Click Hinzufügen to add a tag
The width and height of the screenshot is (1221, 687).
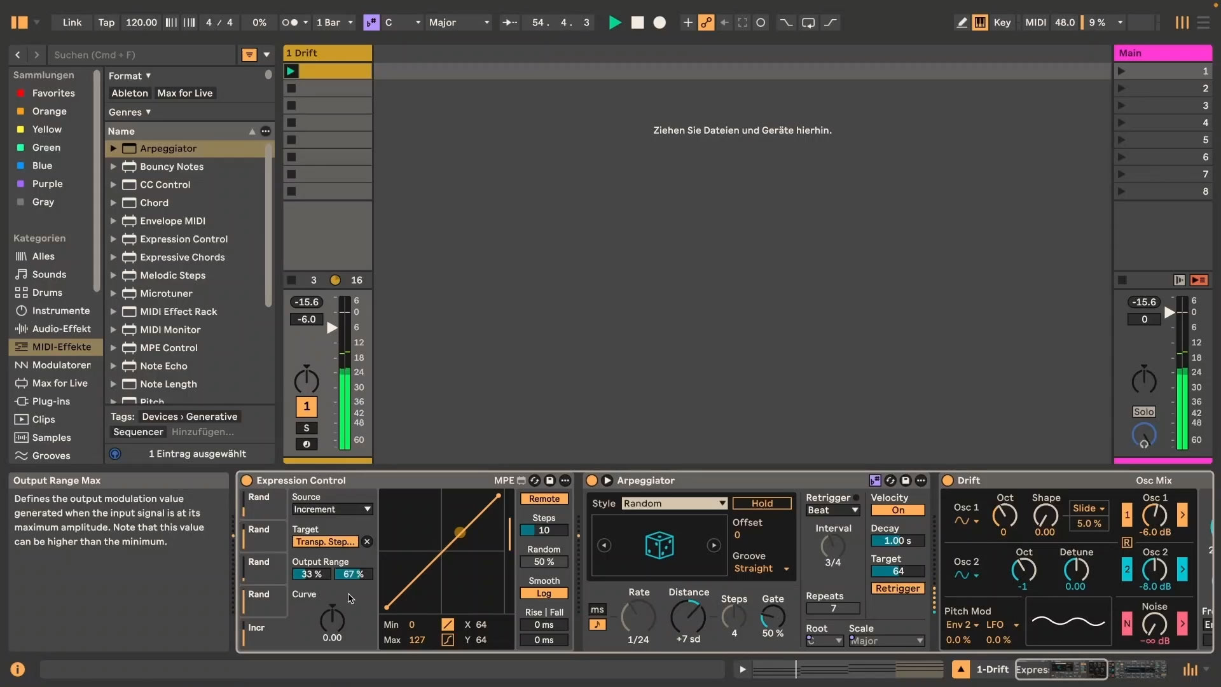point(202,432)
